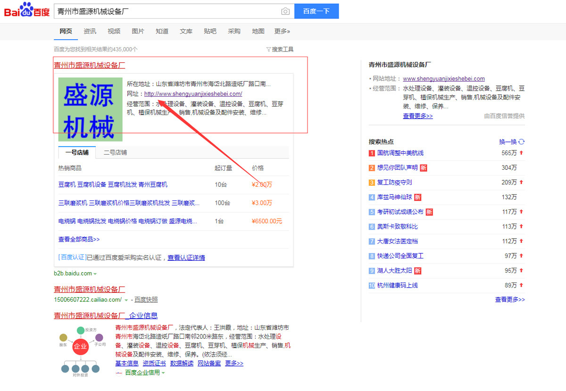Click 换一换 in 搜索热点
The height and width of the screenshot is (391, 566).
(508, 141)
